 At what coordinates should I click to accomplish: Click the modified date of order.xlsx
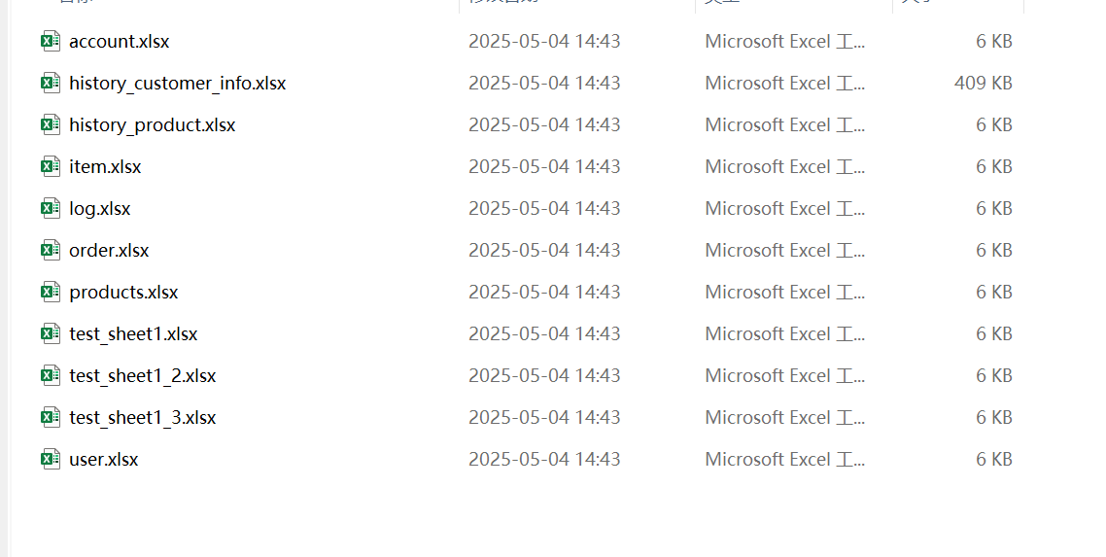544,250
